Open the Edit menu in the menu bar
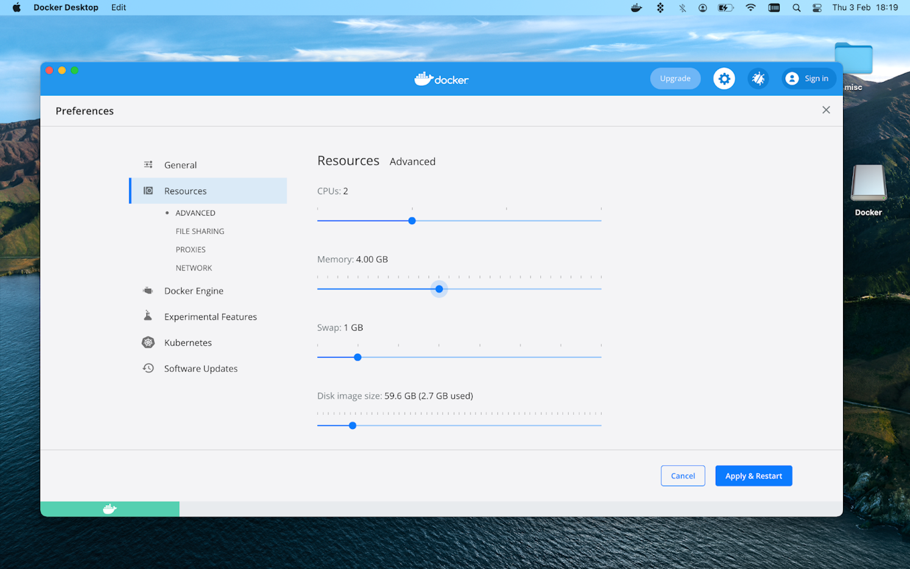The height and width of the screenshot is (569, 910). tap(118, 7)
